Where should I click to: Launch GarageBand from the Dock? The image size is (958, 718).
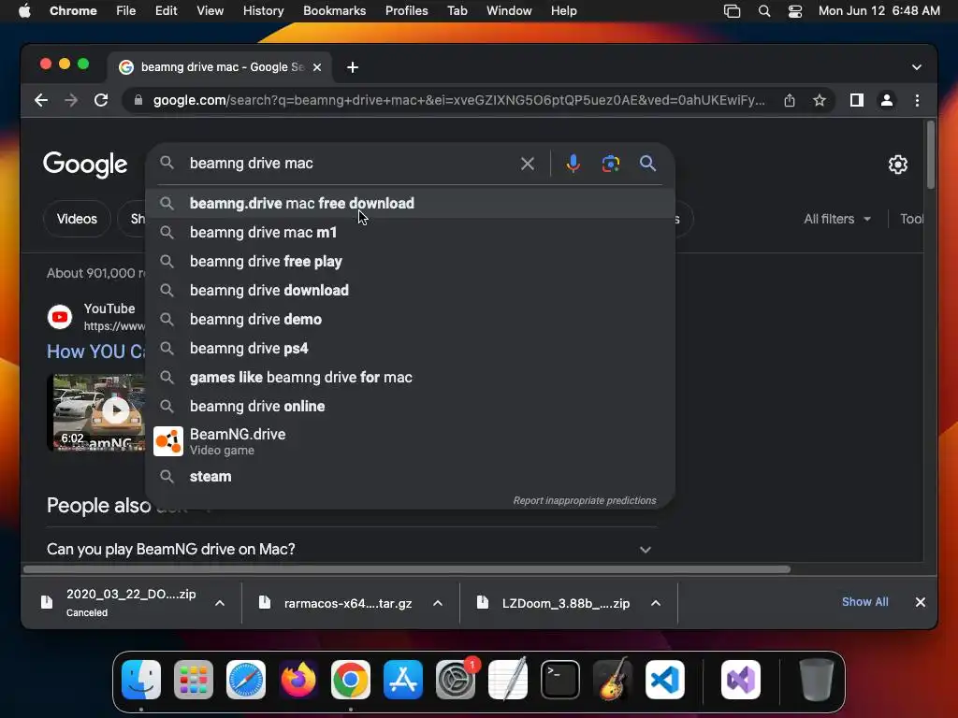coord(613,680)
